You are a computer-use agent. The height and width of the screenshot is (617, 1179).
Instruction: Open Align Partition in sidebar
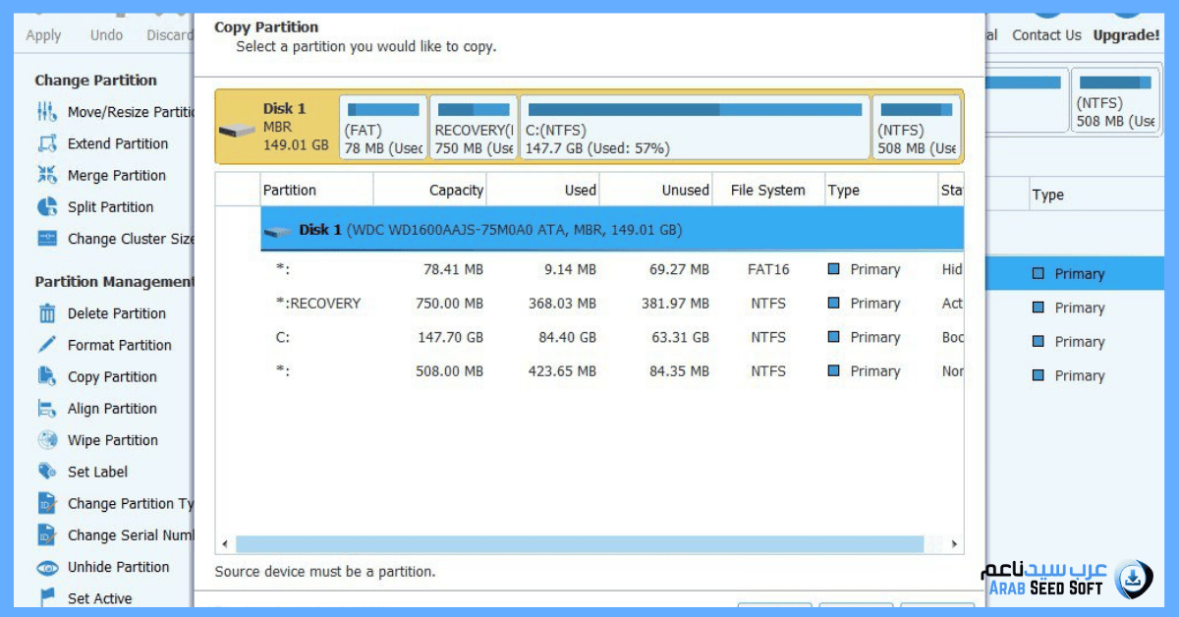112,409
